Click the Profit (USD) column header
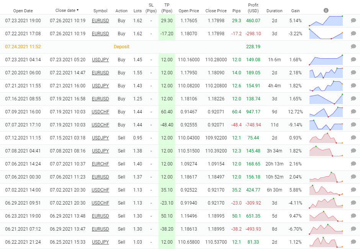 pyautogui.click(x=253, y=8)
